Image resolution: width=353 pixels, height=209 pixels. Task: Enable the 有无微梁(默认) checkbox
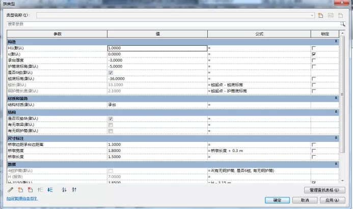(x=111, y=125)
